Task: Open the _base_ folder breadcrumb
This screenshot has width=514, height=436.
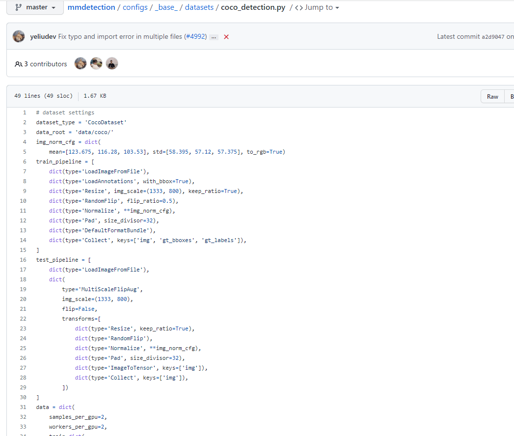Action: (x=167, y=7)
